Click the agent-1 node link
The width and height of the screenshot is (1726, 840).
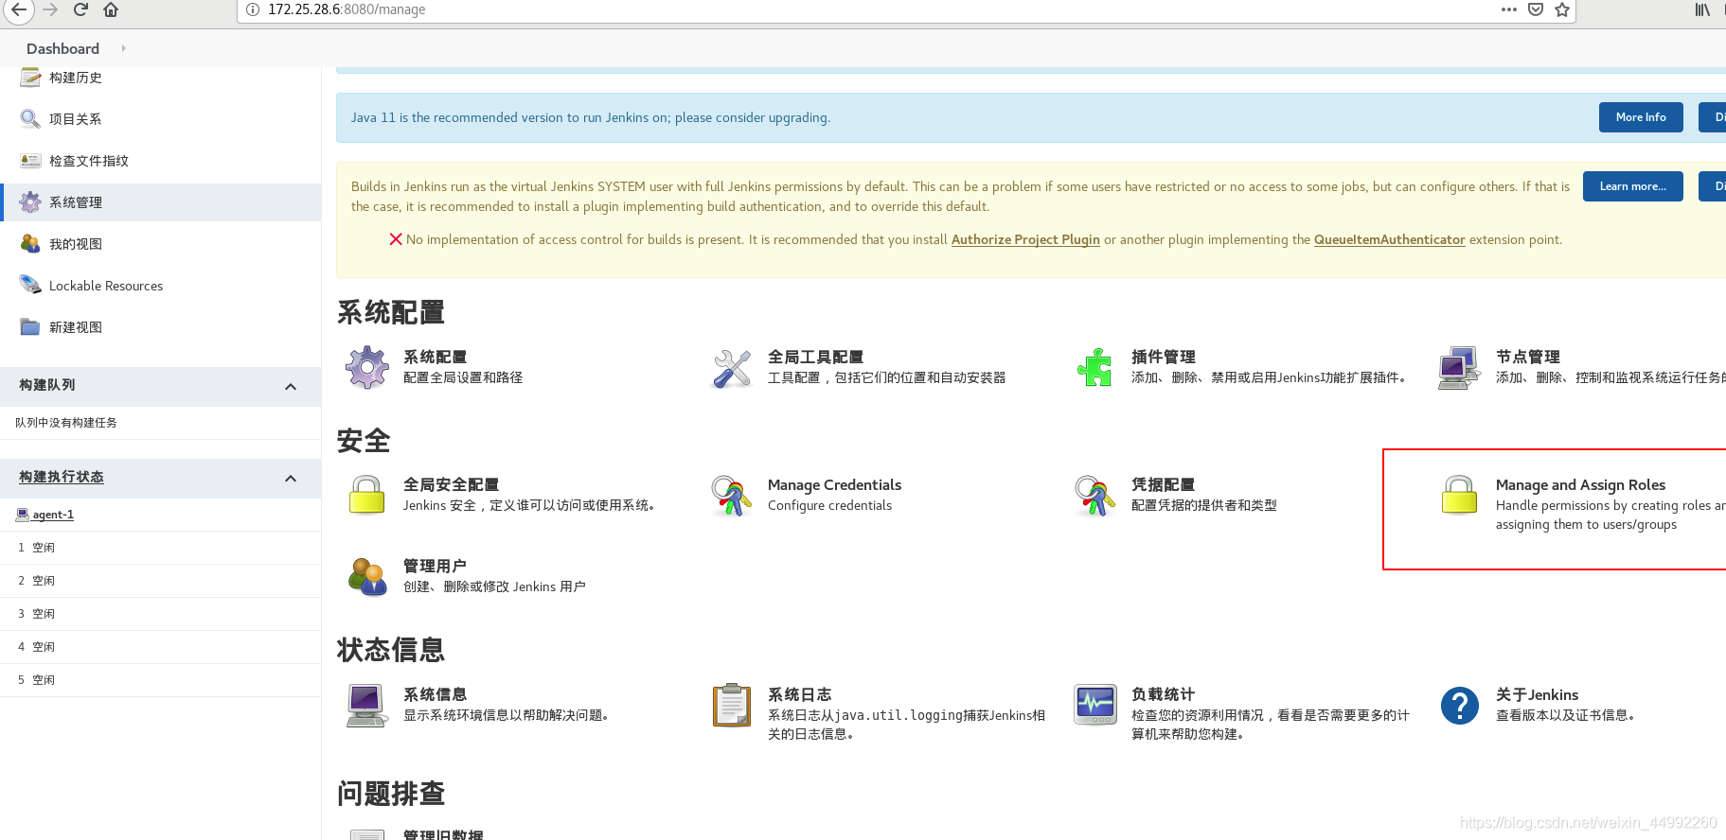click(x=53, y=515)
